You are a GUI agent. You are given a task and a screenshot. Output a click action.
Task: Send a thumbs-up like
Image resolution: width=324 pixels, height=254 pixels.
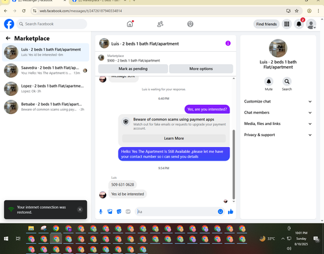pyautogui.click(x=231, y=212)
